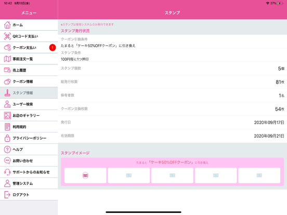
Task: Tap the fifth empty stamp slot
Action: [259, 176]
